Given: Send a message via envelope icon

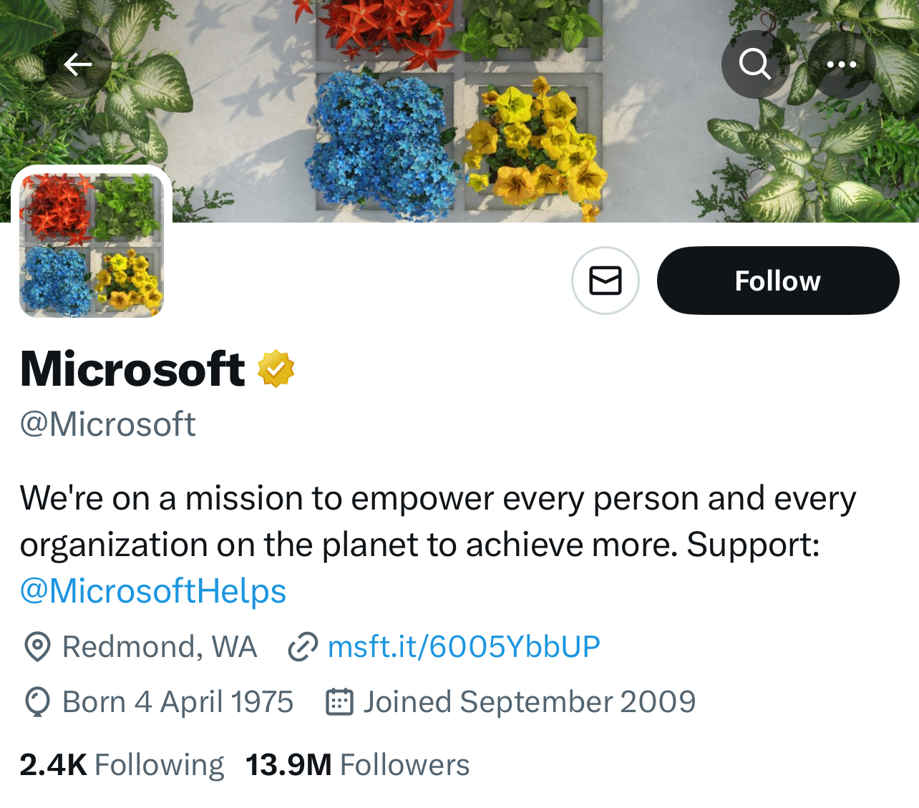Looking at the screenshot, I should tap(606, 281).
